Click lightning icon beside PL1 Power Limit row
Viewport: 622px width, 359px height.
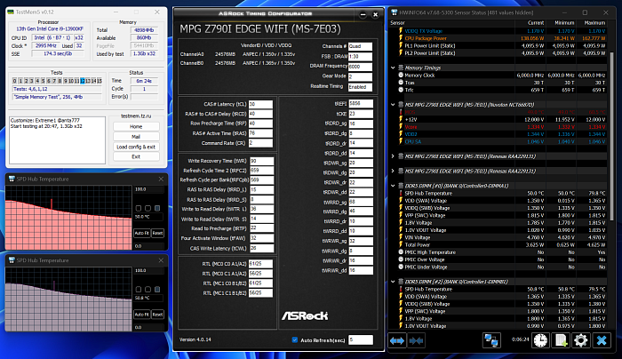401,45
